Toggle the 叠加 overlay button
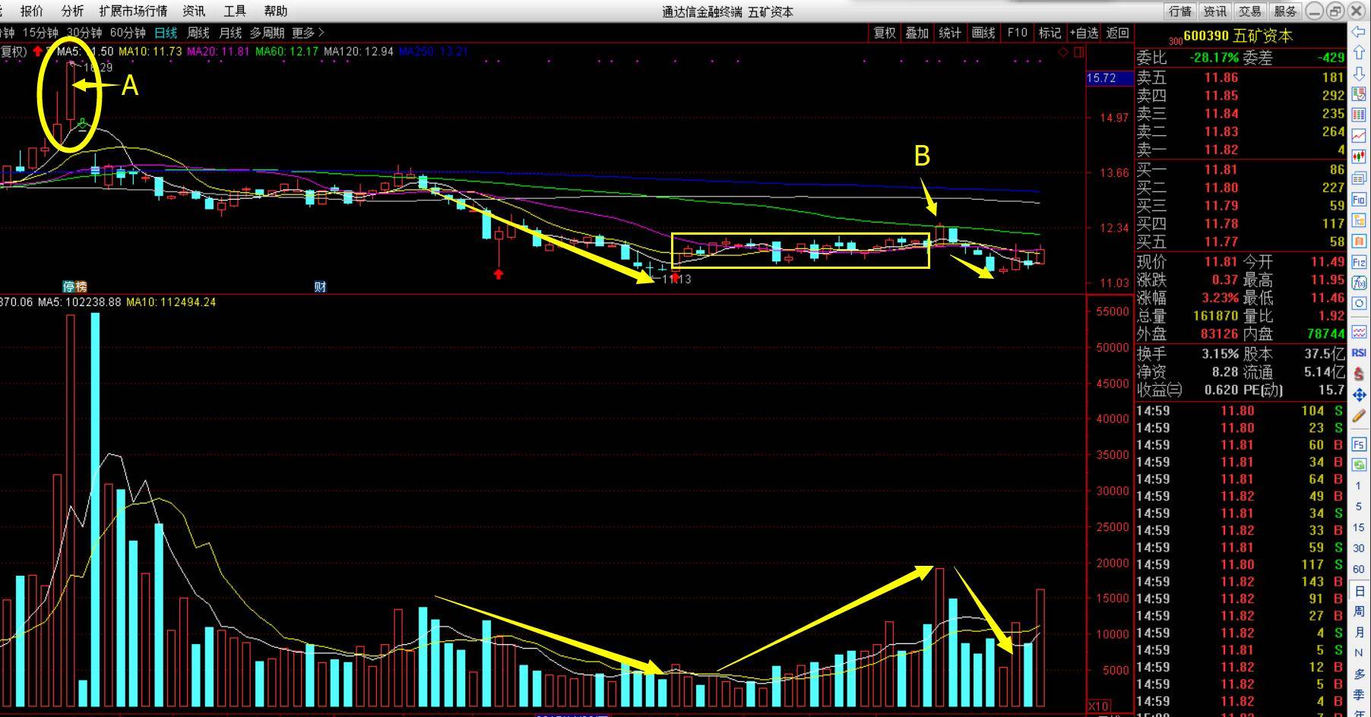The width and height of the screenshot is (1371, 717). (x=917, y=33)
